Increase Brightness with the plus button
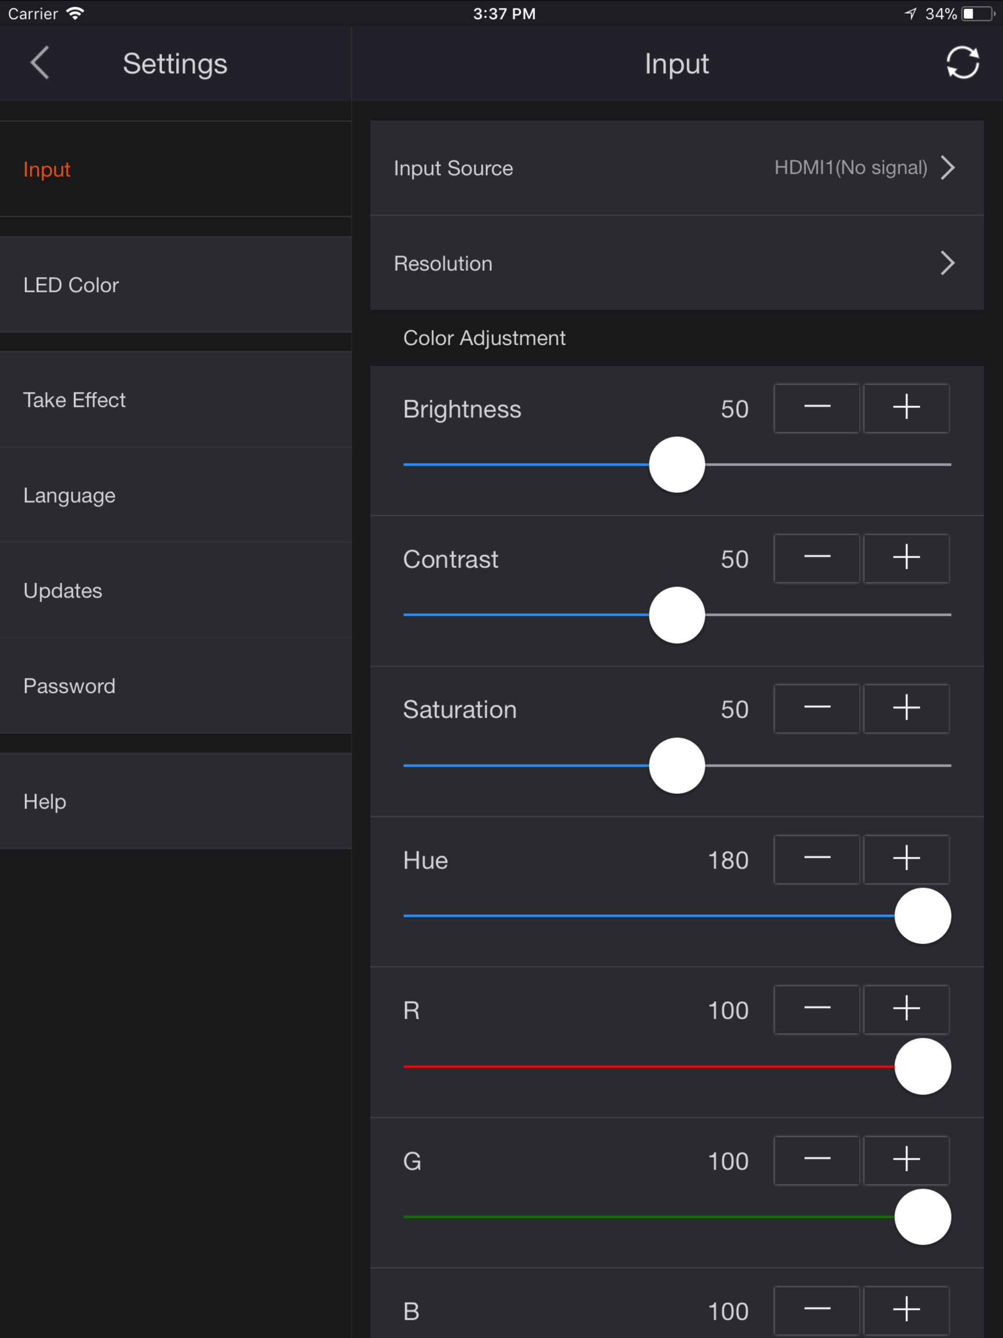The width and height of the screenshot is (1003, 1338). (906, 408)
